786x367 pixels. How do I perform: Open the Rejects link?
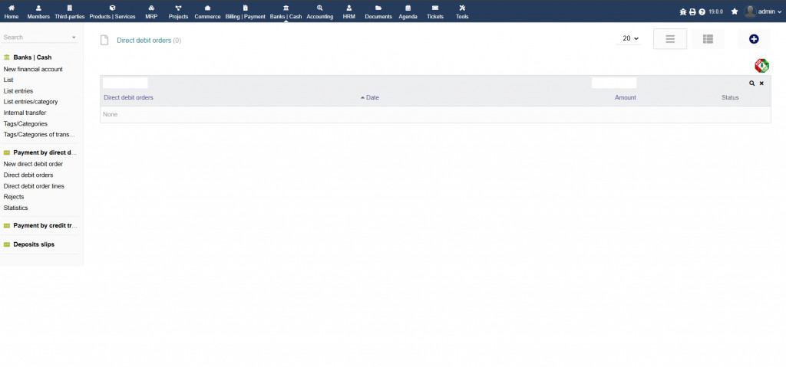pyautogui.click(x=14, y=197)
